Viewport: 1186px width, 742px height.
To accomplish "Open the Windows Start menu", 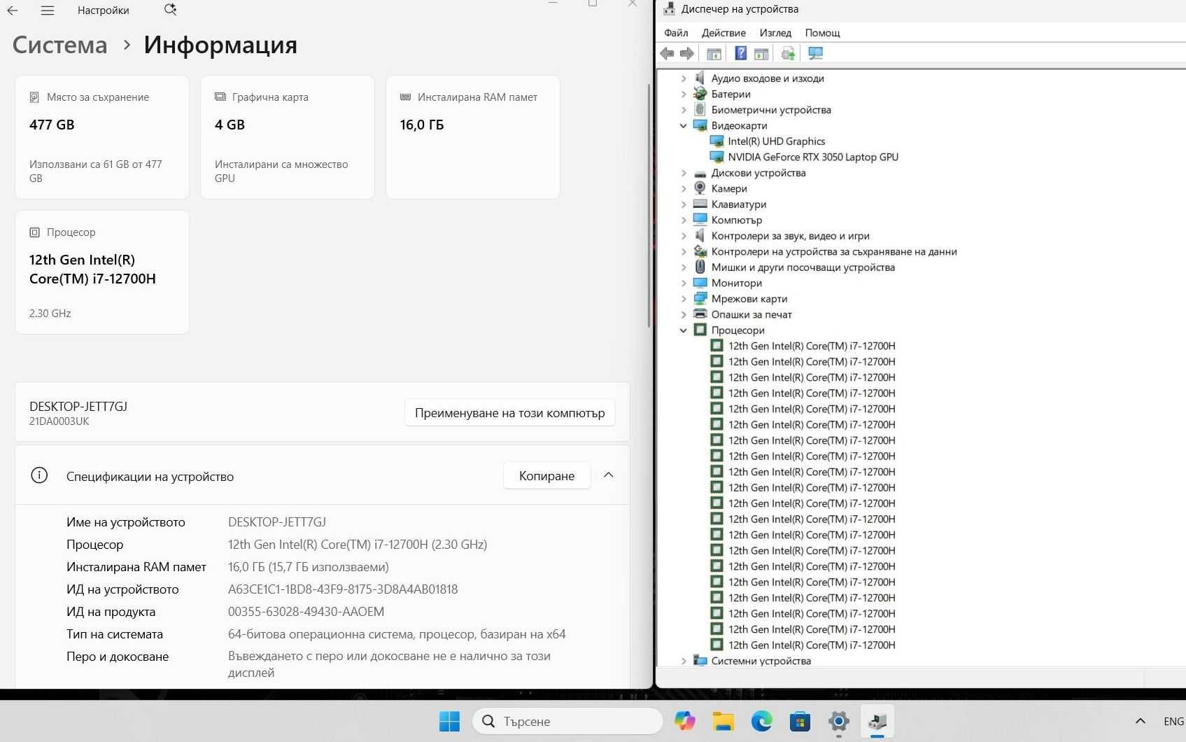I will [x=449, y=721].
